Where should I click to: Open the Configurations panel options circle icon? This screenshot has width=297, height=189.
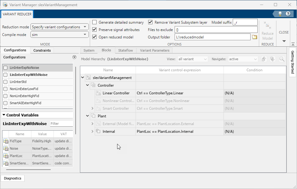(x=74, y=57)
